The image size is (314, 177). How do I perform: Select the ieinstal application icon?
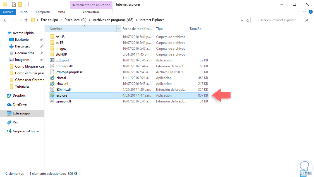(52, 78)
